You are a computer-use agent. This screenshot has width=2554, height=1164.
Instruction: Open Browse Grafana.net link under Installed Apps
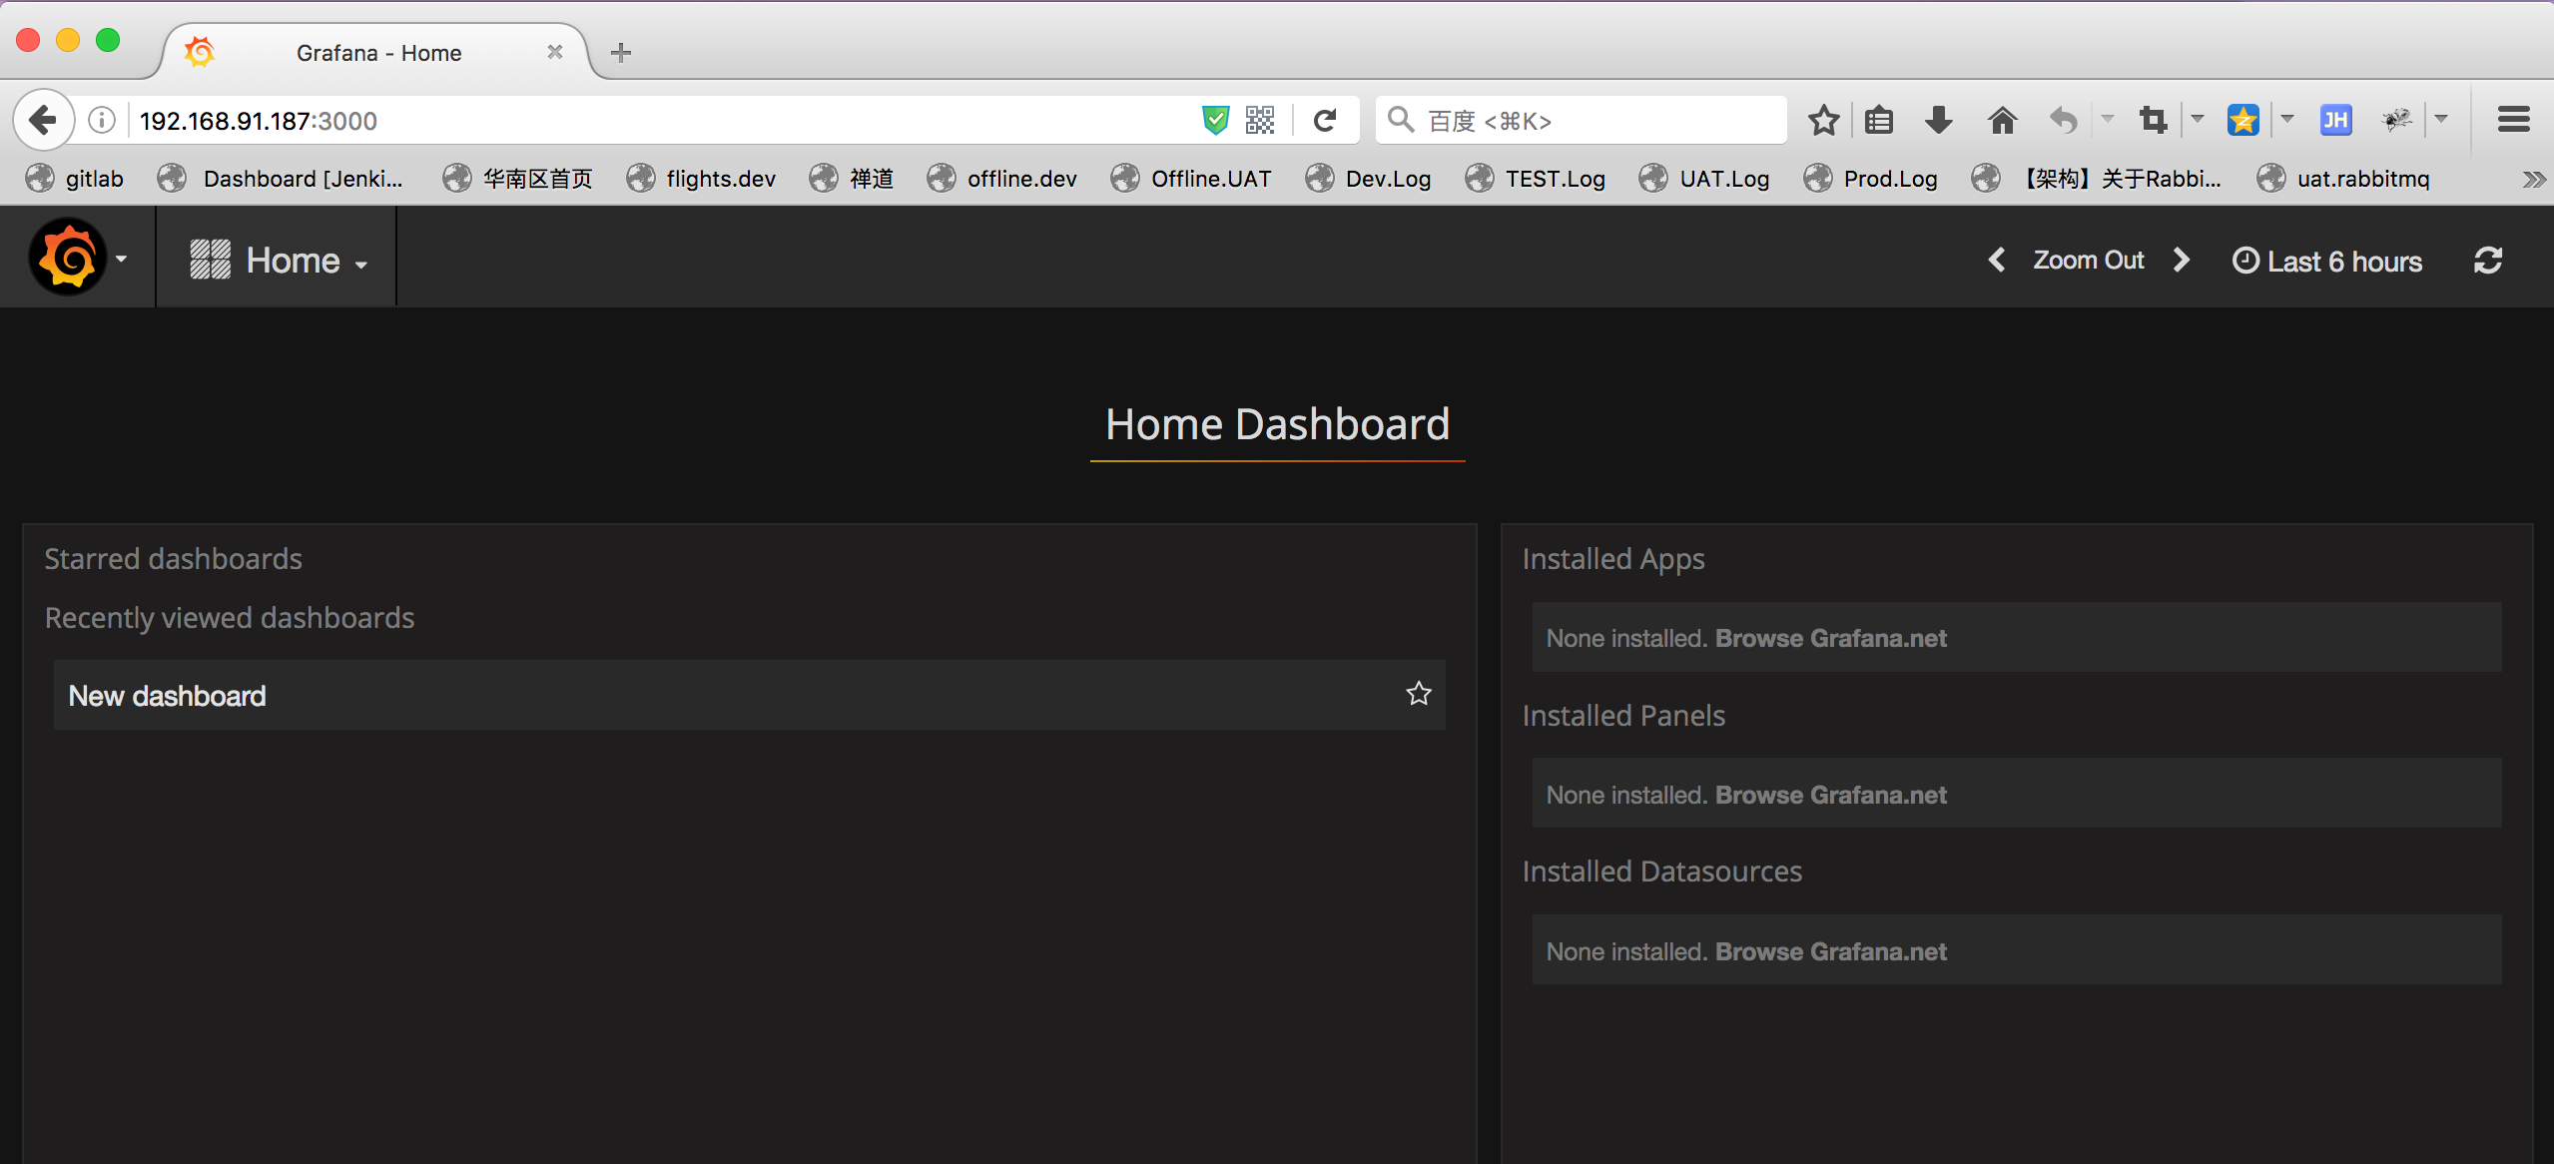pos(1830,638)
